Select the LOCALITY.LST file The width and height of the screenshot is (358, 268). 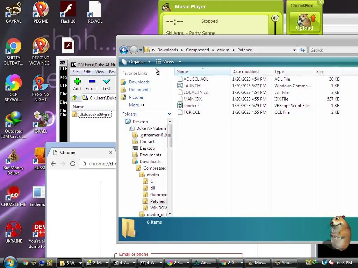point(196,92)
